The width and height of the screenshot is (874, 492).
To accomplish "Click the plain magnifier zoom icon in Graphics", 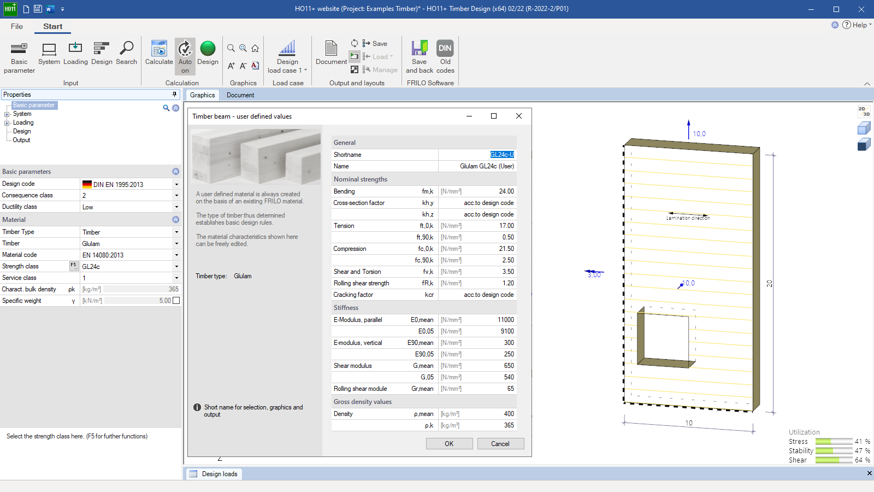I will click(x=231, y=48).
